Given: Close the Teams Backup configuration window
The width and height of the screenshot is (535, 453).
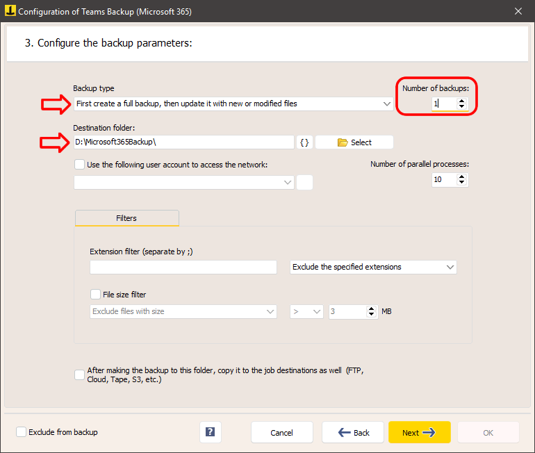Looking at the screenshot, I should 518,11.
